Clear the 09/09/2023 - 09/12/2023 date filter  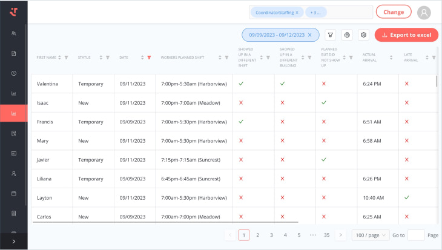point(310,35)
